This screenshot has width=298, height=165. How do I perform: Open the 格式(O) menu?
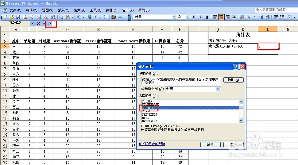[x=80, y=10]
